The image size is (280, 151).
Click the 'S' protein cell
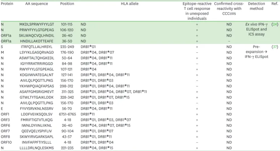(x=2, y=47)
